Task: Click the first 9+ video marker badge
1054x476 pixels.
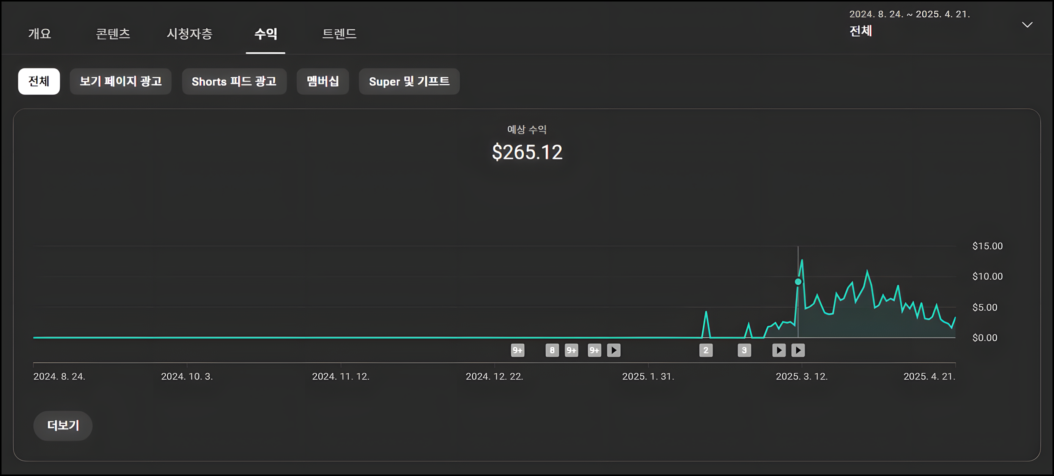Action: click(518, 350)
